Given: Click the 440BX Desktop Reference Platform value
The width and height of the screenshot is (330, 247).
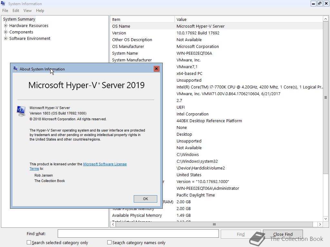Looking at the screenshot, I should click(209, 121).
